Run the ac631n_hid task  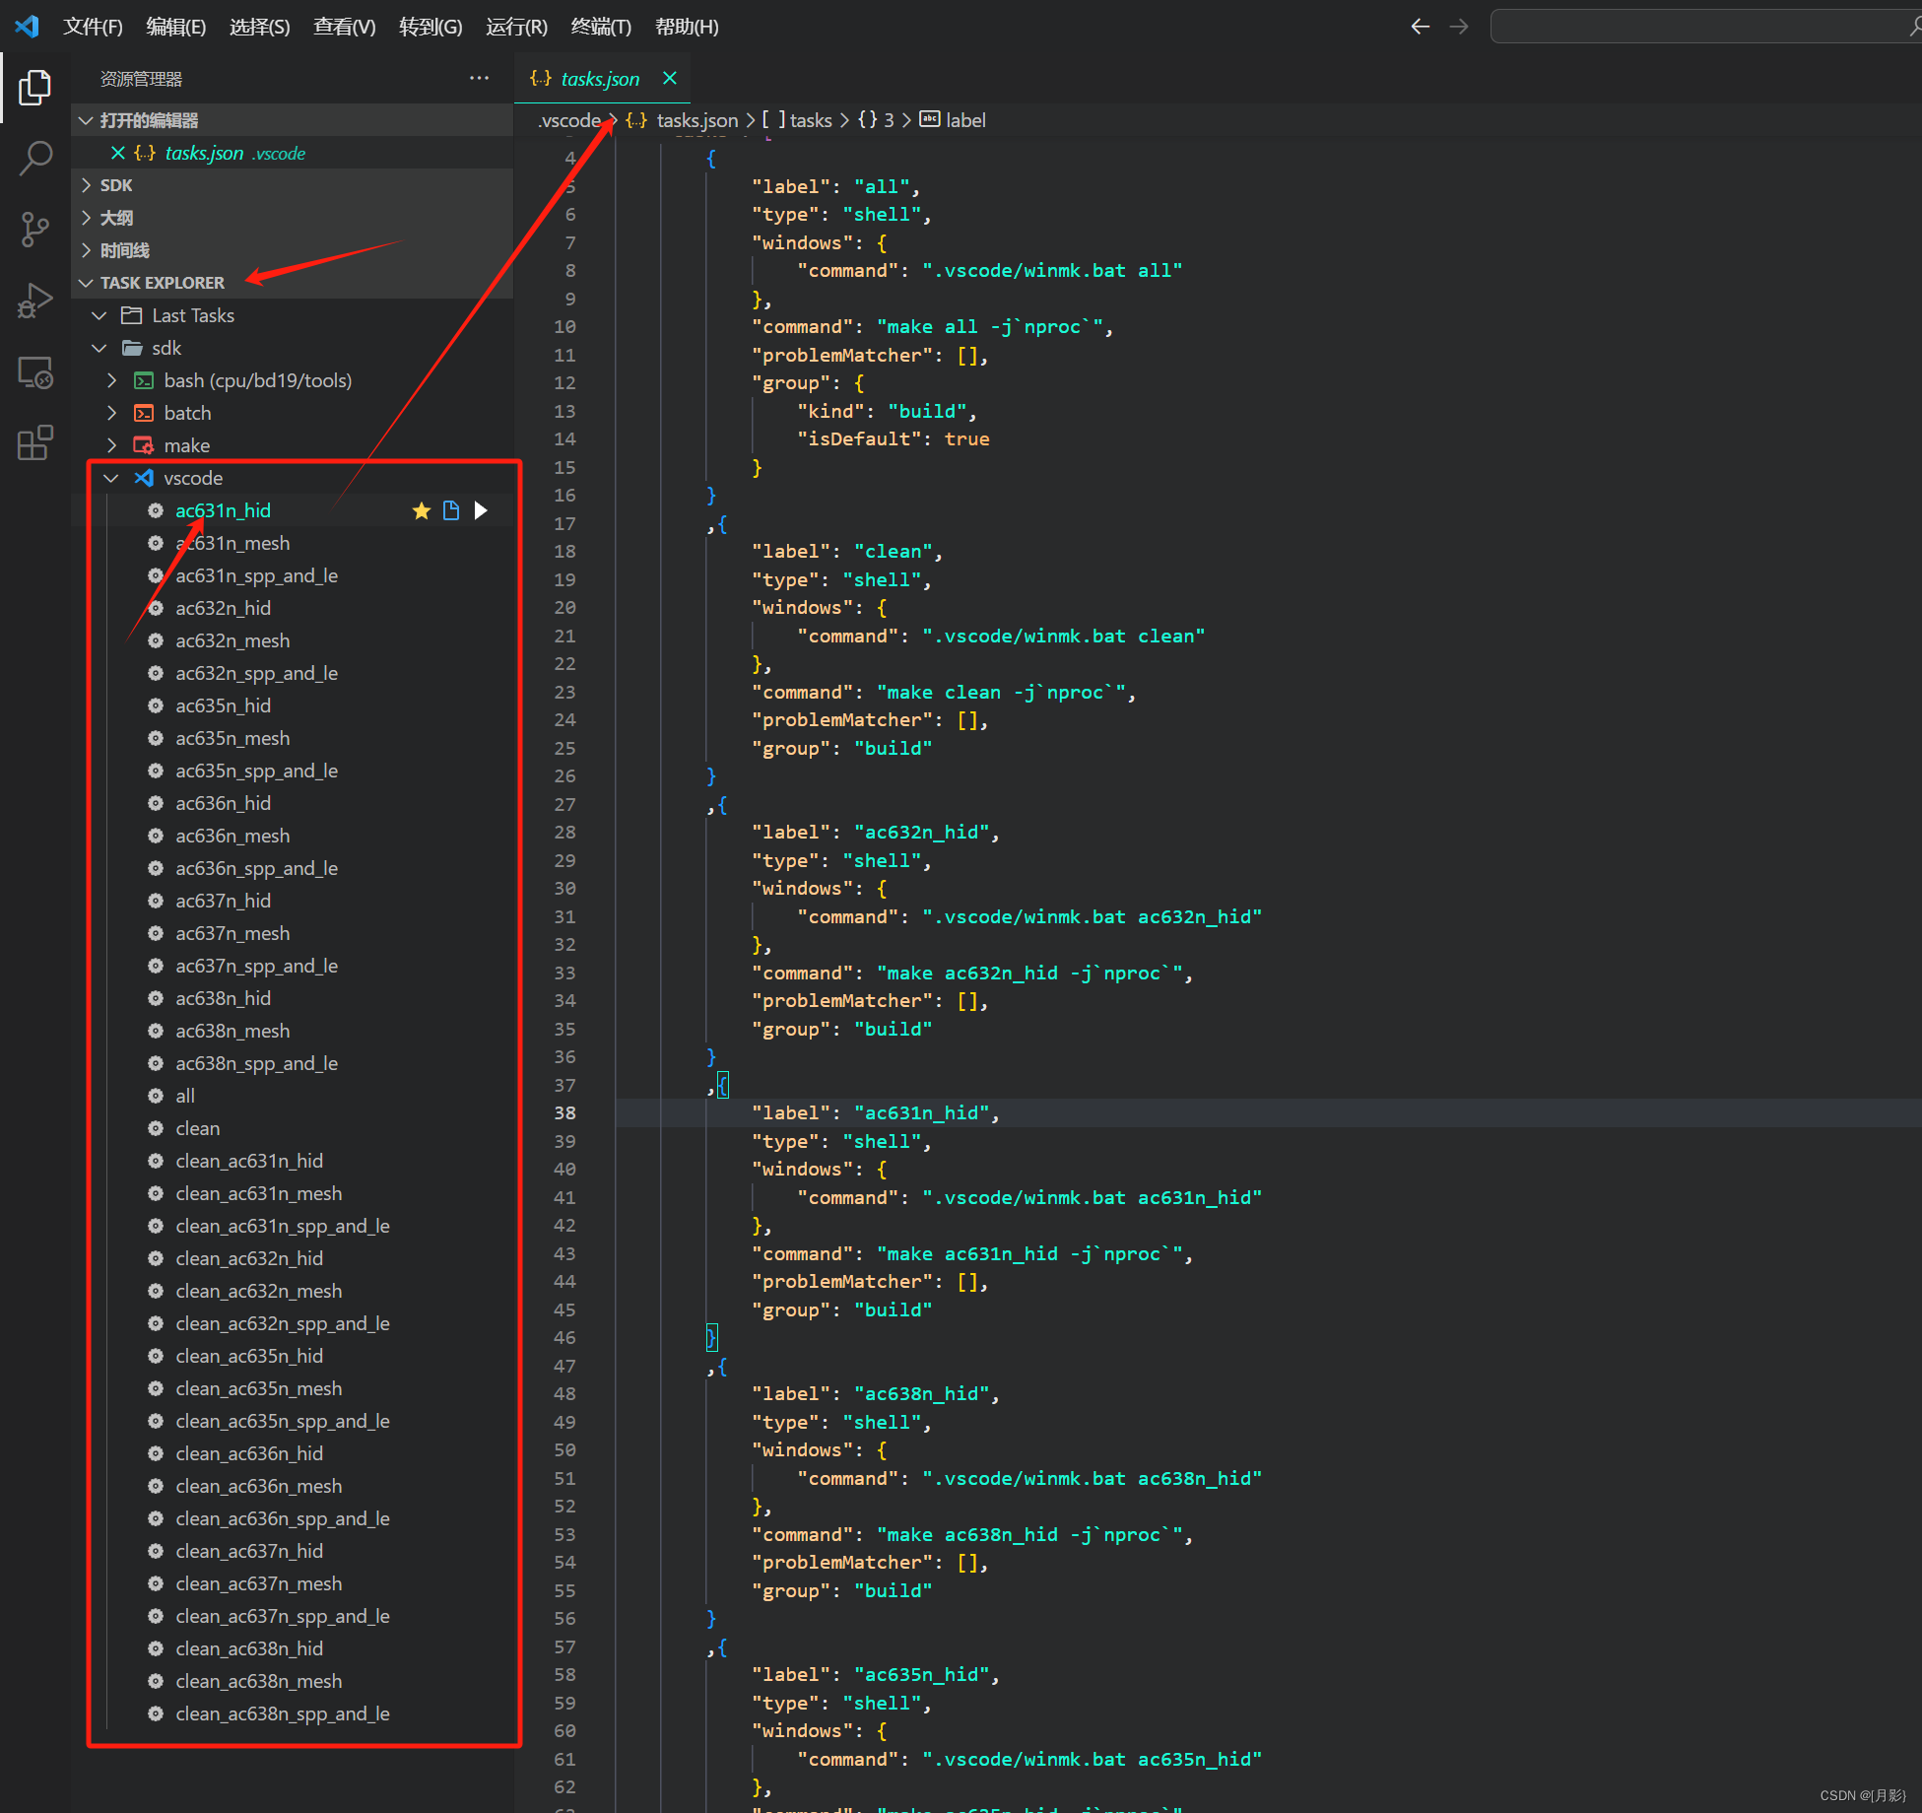click(481, 510)
